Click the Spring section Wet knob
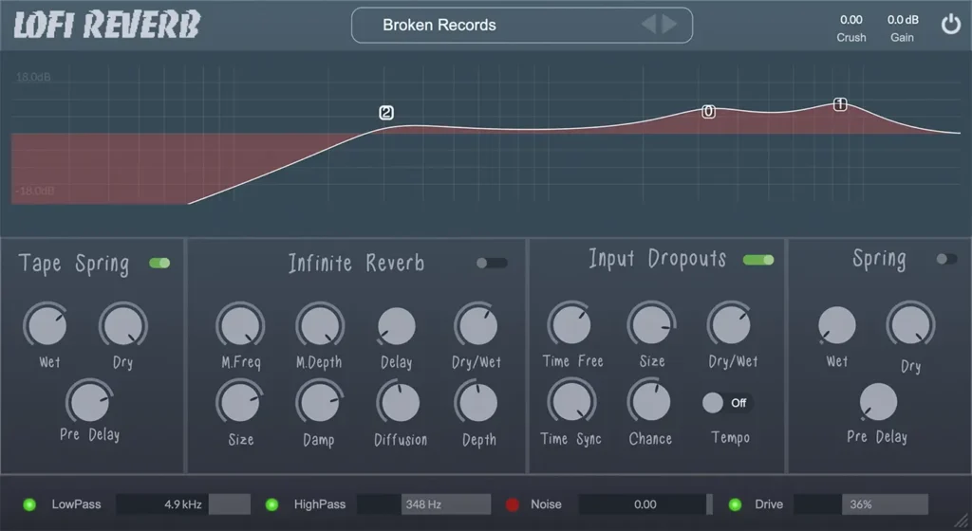 coord(837,325)
